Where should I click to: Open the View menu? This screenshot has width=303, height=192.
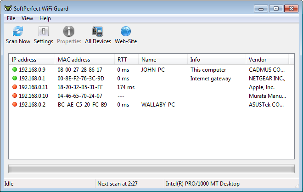[x=27, y=18]
